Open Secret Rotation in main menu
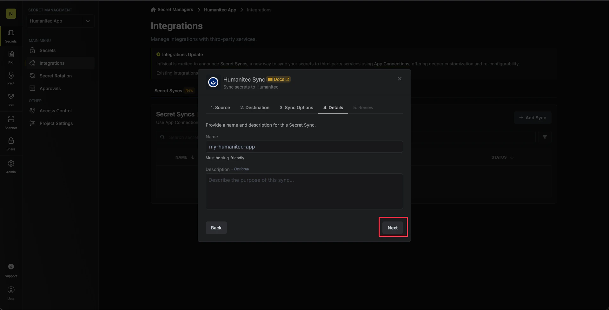 [60, 76]
